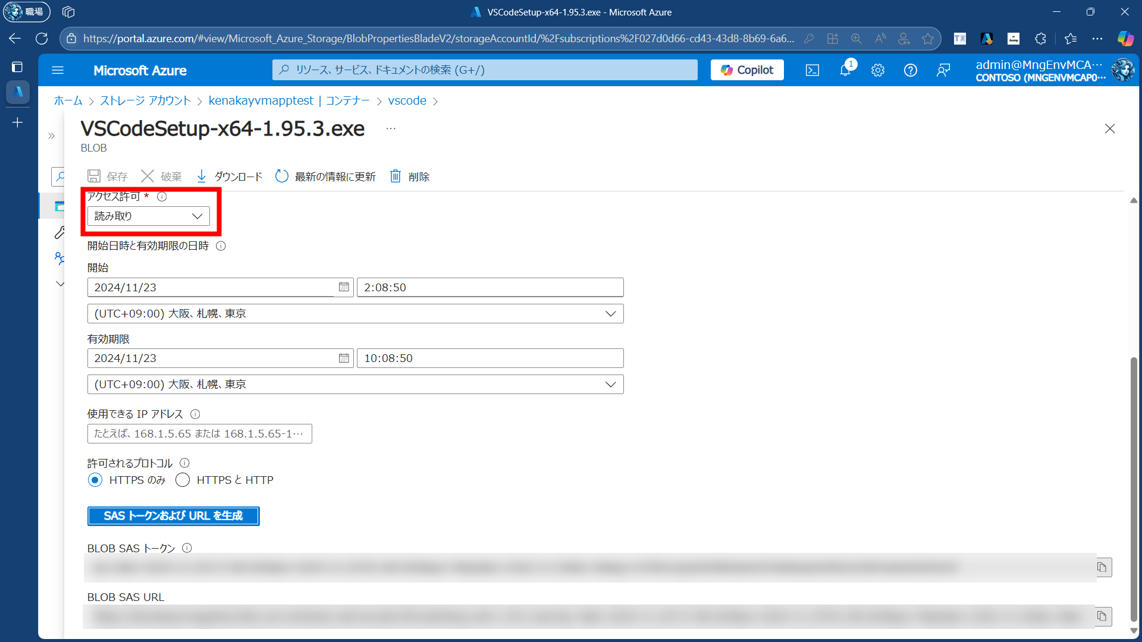Viewport: 1142px width, 642px height.
Task: Open the notifications bell
Action: click(x=845, y=70)
